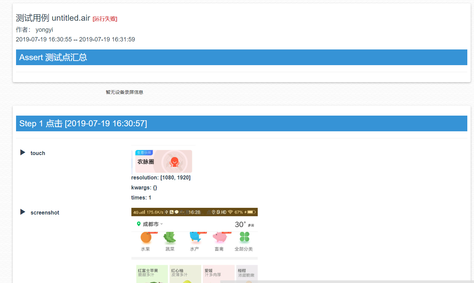The image size is (474, 283).
Task: Expand the touch step triangle
Action: pyautogui.click(x=23, y=153)
